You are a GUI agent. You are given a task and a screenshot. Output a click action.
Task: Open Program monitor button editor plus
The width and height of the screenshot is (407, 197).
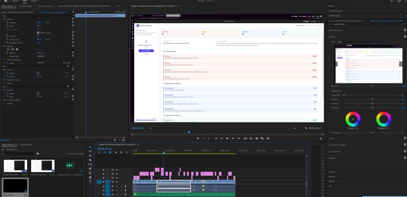[x=321, y=139]
